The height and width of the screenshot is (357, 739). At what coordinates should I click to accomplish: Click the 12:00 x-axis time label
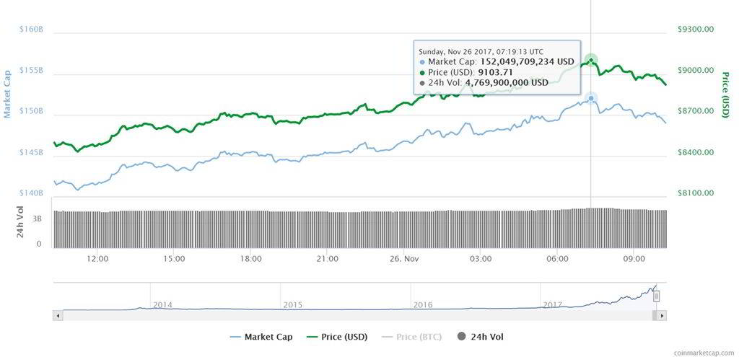(97, 259)
